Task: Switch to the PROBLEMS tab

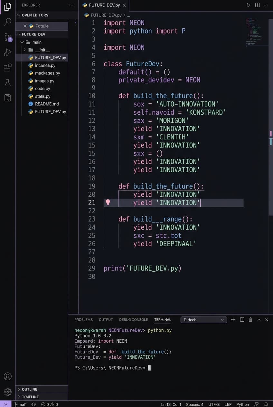Action: pos(83,320)
